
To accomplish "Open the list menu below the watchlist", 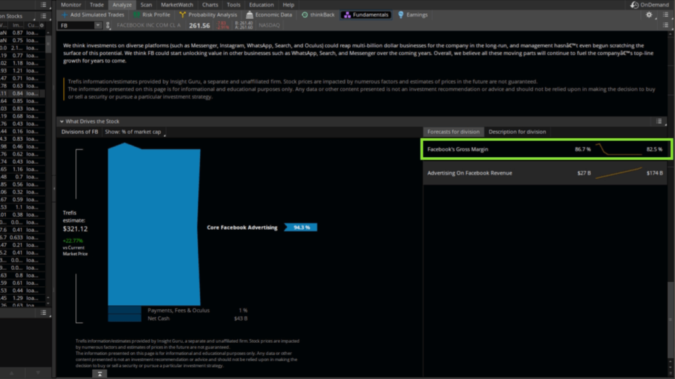I will 43,313.
